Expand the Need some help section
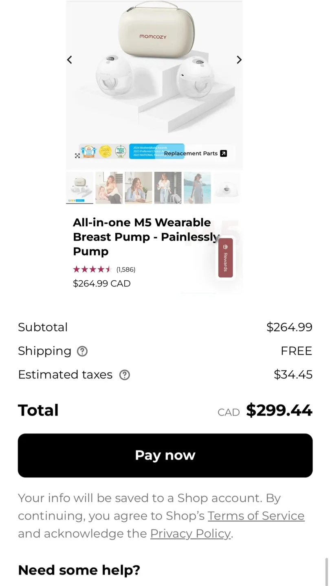This screenshot has width=330, height=586. (x=79, y=570)
